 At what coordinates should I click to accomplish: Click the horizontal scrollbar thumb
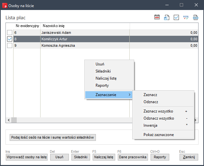pos(14,120)
